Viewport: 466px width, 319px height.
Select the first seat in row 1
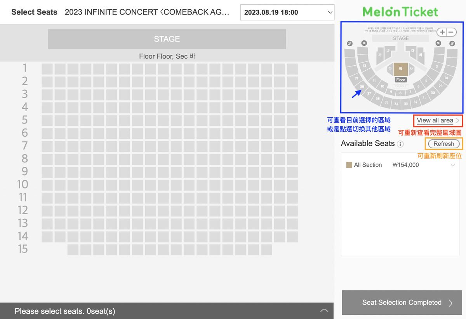click(47, 69)
